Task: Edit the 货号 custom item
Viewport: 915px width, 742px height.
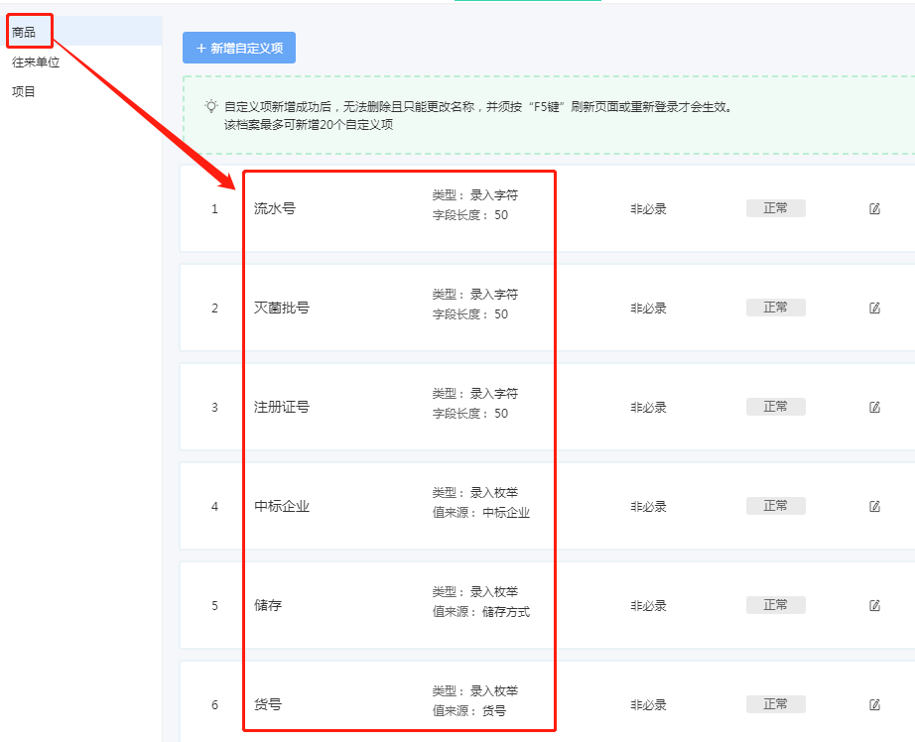Action: click(874, 704)
